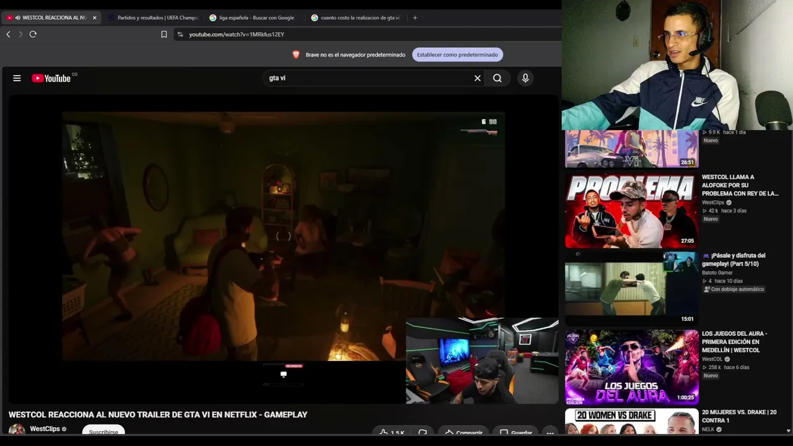Open 'WESTCOL LLAMA A ALOFOKE' video title
The width and height of the screenshot is (793, 446).
(740, 185)
